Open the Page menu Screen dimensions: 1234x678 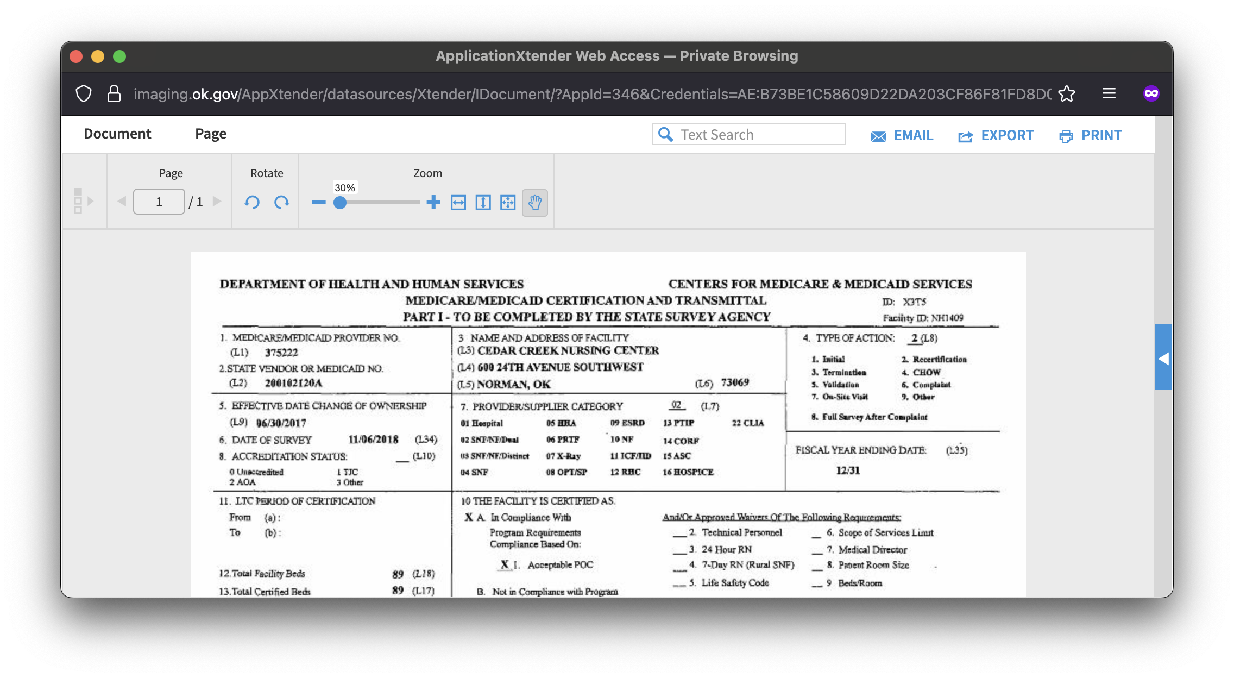(x=211, y=134)
